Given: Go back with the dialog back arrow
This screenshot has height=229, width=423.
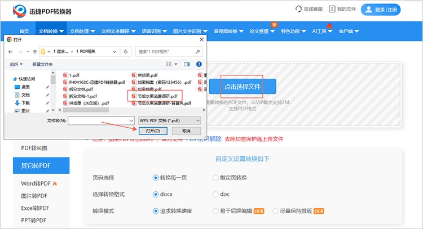Looking at the screenshot, I should [x=10, y=52].
